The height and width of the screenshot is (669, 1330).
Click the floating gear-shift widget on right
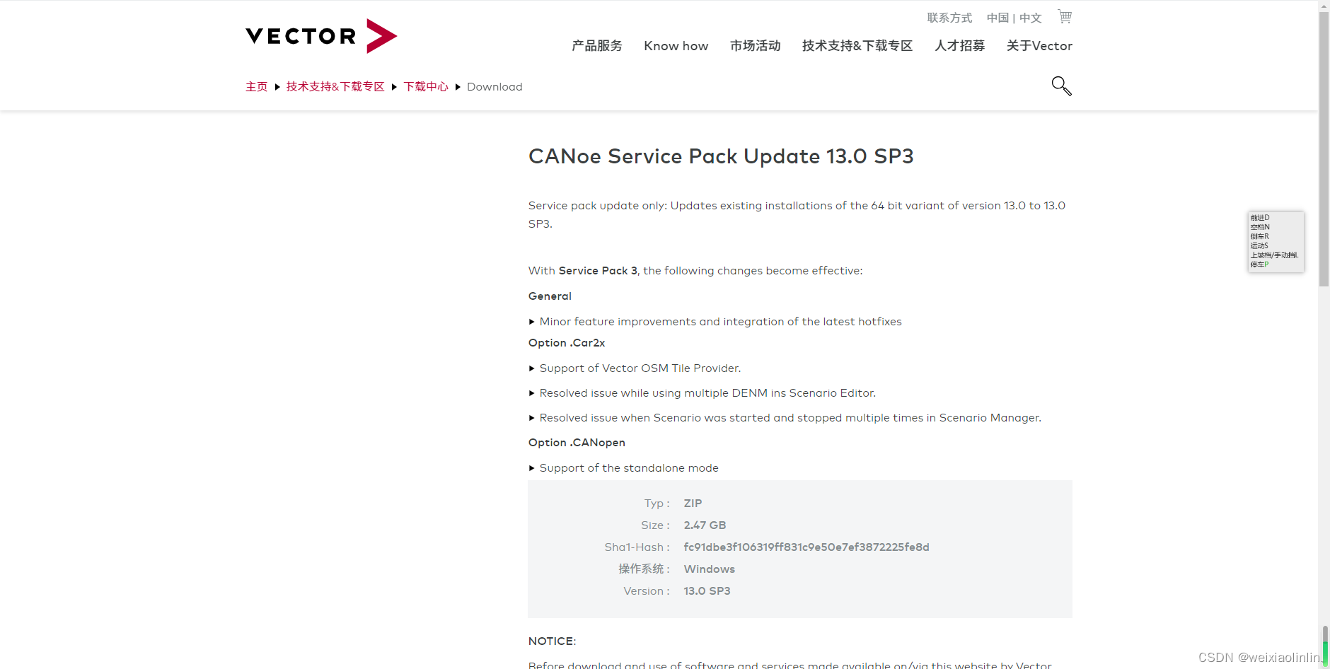point(1276,242)
